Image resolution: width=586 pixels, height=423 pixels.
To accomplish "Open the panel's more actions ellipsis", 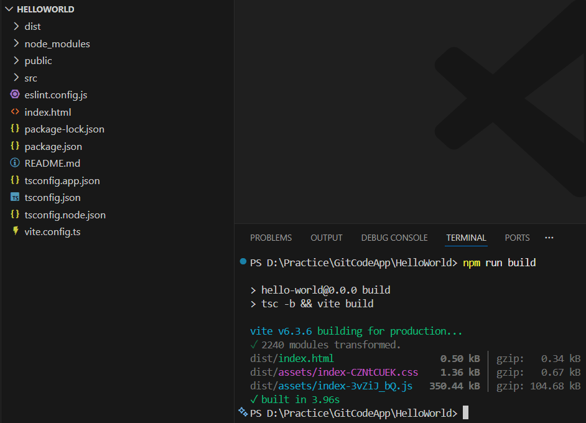I will point(549,238).
